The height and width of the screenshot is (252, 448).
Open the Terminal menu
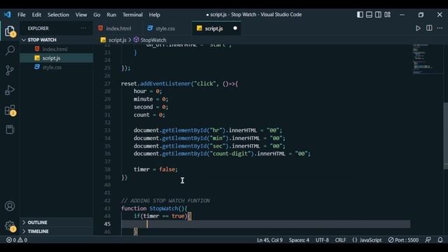(132, 15)
